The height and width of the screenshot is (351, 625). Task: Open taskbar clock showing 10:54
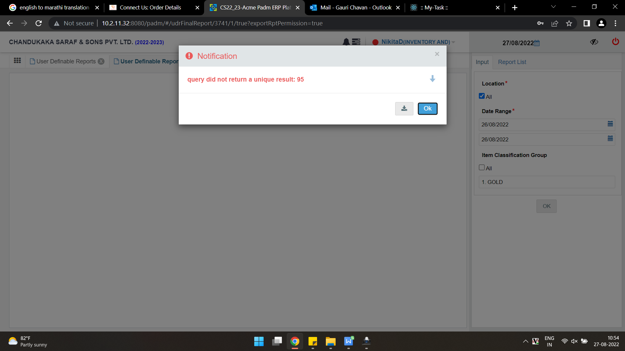(x=606, y=341)
